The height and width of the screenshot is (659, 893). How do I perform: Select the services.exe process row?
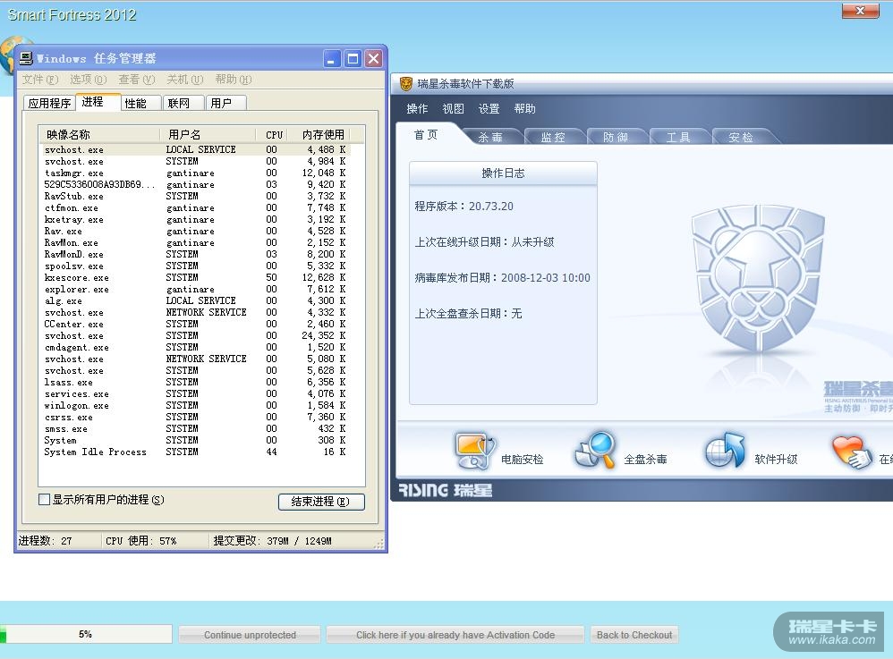[x=195, y=393]
